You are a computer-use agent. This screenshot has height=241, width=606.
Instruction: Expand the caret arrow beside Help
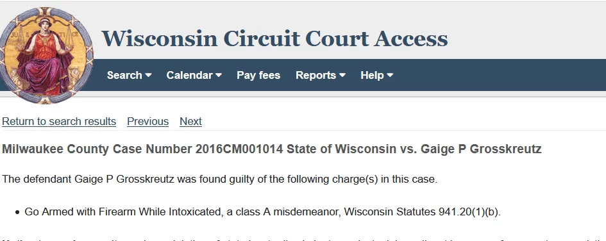[390, 76]
